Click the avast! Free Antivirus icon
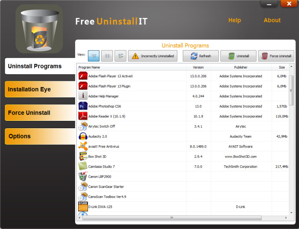The width and height of the screenshot is (299, 229). click(83, 146)
